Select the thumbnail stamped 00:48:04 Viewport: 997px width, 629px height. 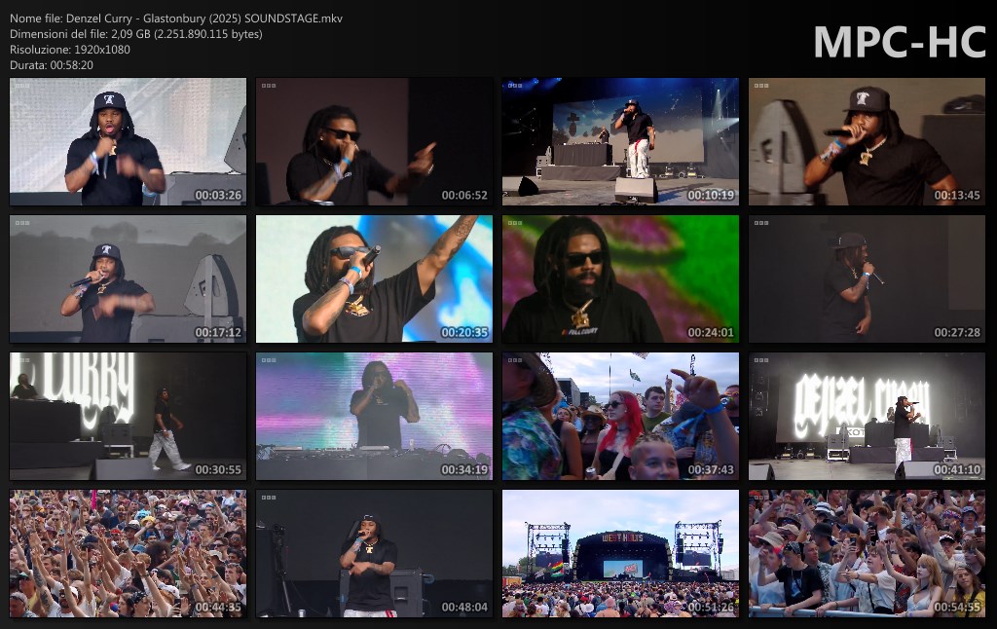point(374,553)
